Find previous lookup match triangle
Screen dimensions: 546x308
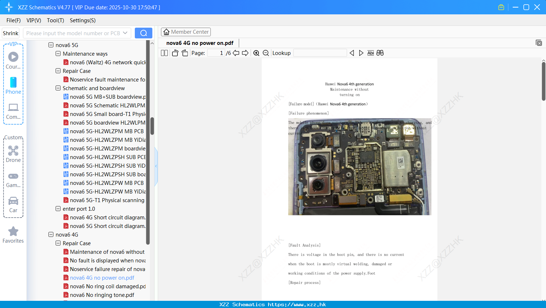click(x=352, y=53)
